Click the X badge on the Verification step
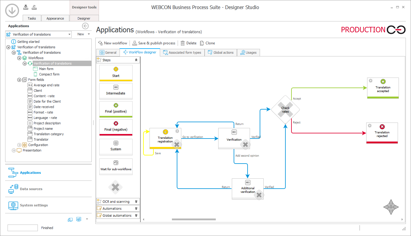The width and height of the screenshot is (411, 236). pyautogui.click(x=245, y=145)
